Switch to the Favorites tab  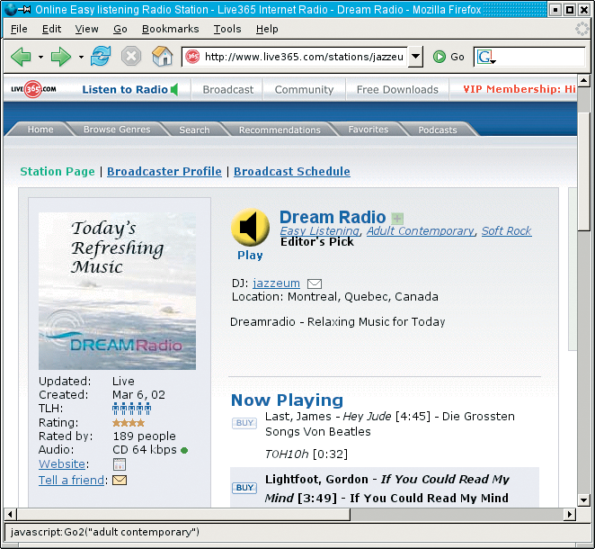pyautogui.click(x=369, y=130)
